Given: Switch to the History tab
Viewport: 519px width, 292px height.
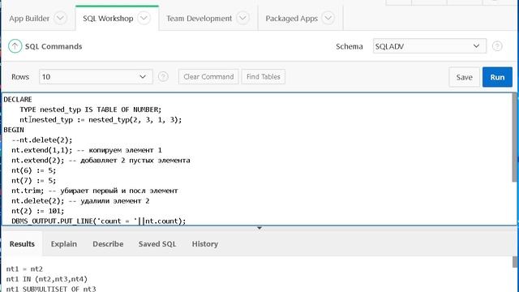Looking at the screenshot, I should pyautogui.click(x=205, y=244).
